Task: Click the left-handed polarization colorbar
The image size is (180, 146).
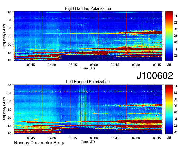Action: click(169, 109)
